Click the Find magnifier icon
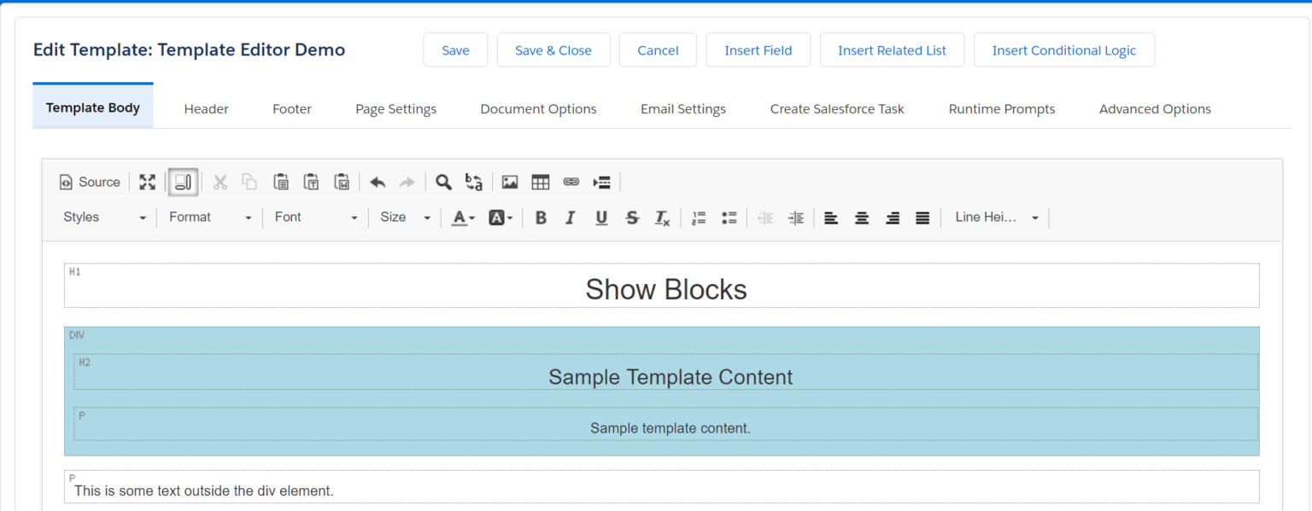 coord(443,182)
